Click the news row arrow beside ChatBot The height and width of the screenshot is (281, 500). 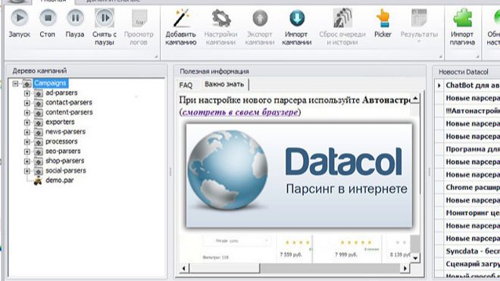point(439,86)
